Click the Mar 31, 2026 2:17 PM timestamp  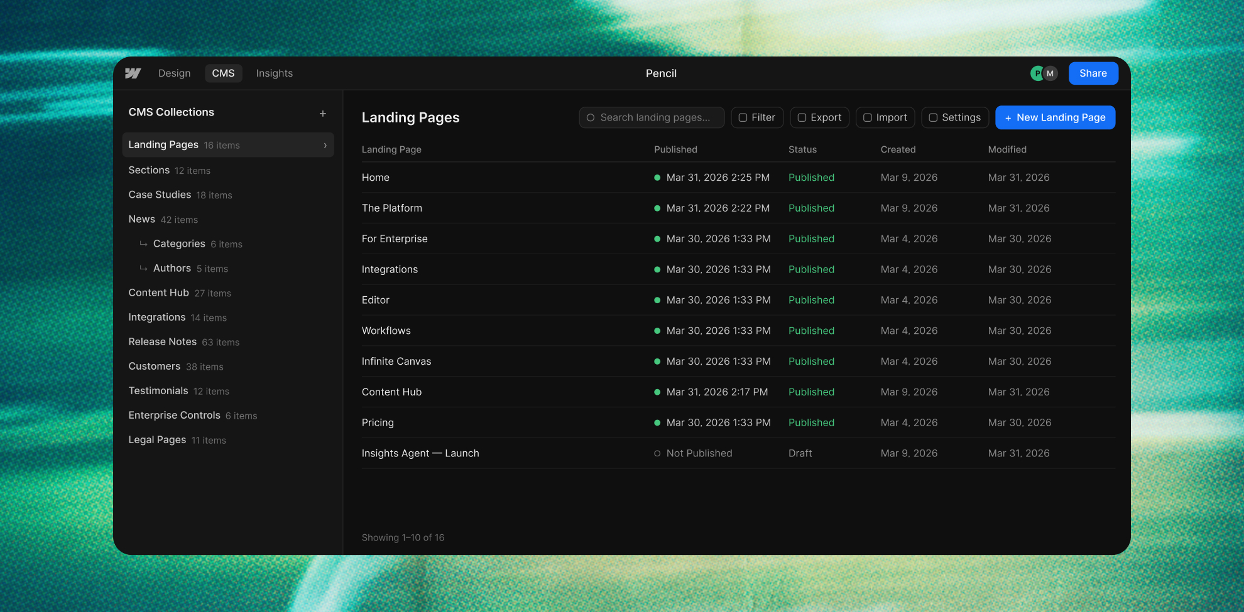717,392
